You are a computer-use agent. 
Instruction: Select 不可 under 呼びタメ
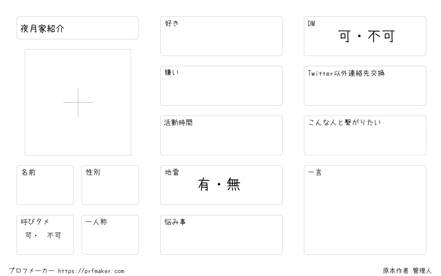tap(54, 236)
